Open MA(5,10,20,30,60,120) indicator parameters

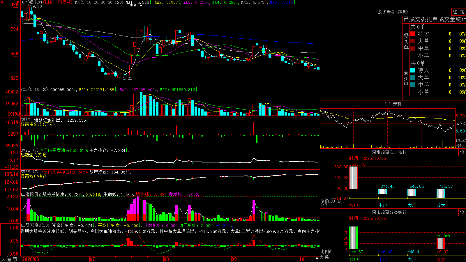(x=99, y=2)
